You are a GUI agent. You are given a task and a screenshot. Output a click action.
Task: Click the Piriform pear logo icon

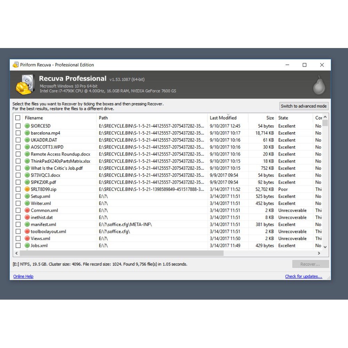319,85
